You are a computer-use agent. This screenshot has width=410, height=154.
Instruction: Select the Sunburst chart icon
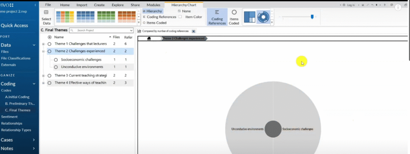(263, 17)
